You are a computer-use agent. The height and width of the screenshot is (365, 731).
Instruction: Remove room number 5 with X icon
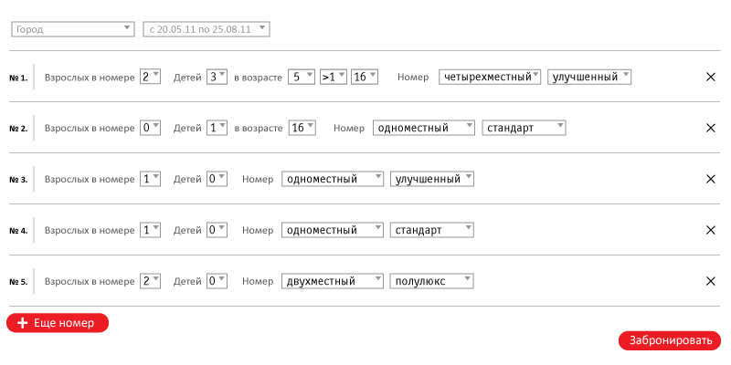point(711,282)
